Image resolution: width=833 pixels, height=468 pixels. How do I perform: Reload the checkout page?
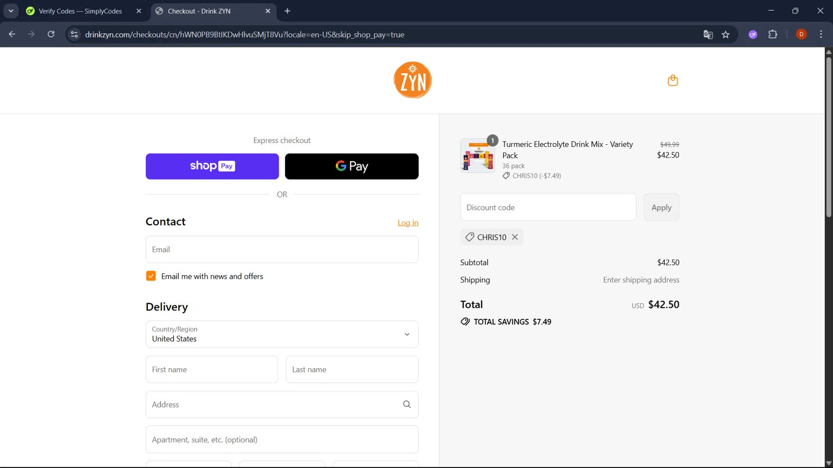(51, 34)
